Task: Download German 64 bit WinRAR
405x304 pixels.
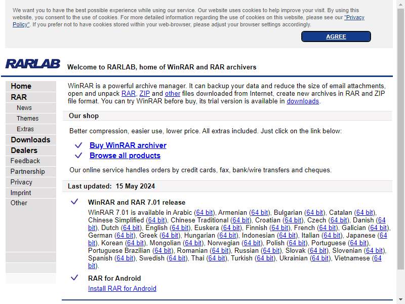Action: point(125,236)
